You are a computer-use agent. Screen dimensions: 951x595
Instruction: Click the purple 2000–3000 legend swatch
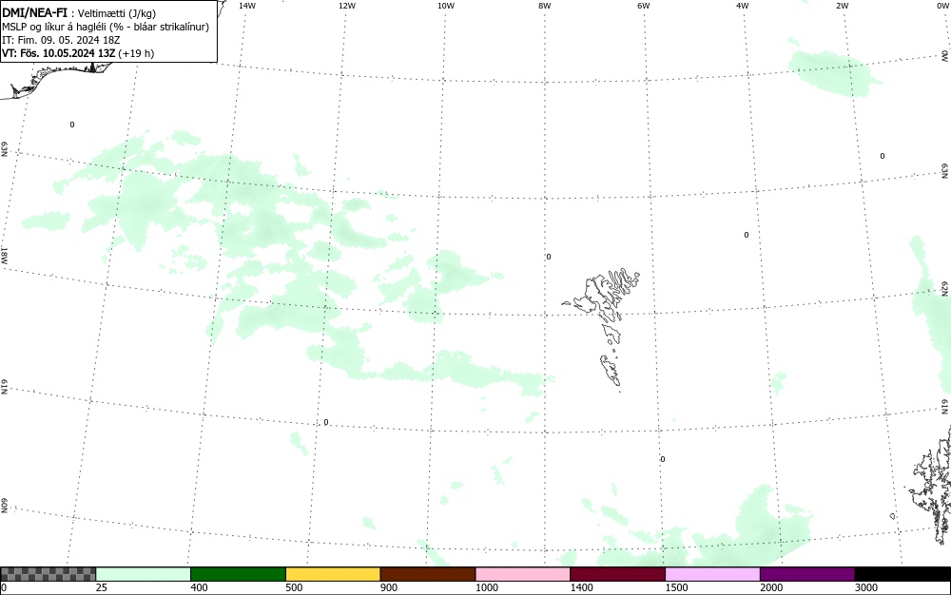tap(807, 574)
